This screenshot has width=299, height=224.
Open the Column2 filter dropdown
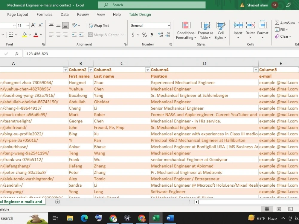(91, 70)
